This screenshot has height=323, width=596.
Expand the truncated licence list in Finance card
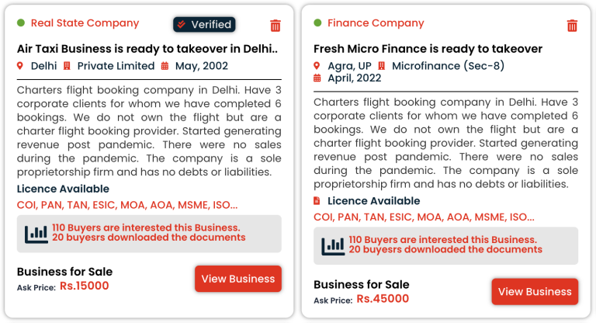pos(424,217)
